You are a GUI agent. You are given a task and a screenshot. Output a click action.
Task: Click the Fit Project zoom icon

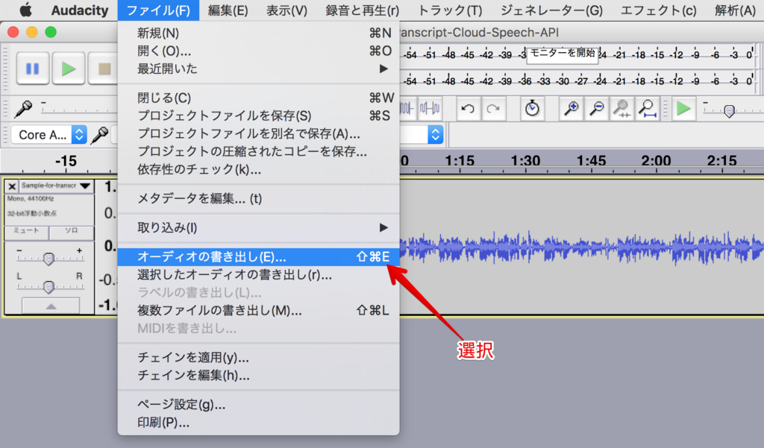[647, 108]
